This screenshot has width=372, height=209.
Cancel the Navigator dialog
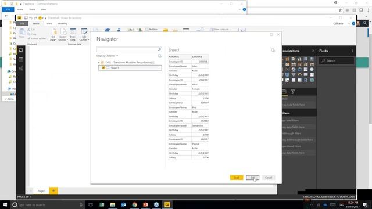(x=269, y=178)
